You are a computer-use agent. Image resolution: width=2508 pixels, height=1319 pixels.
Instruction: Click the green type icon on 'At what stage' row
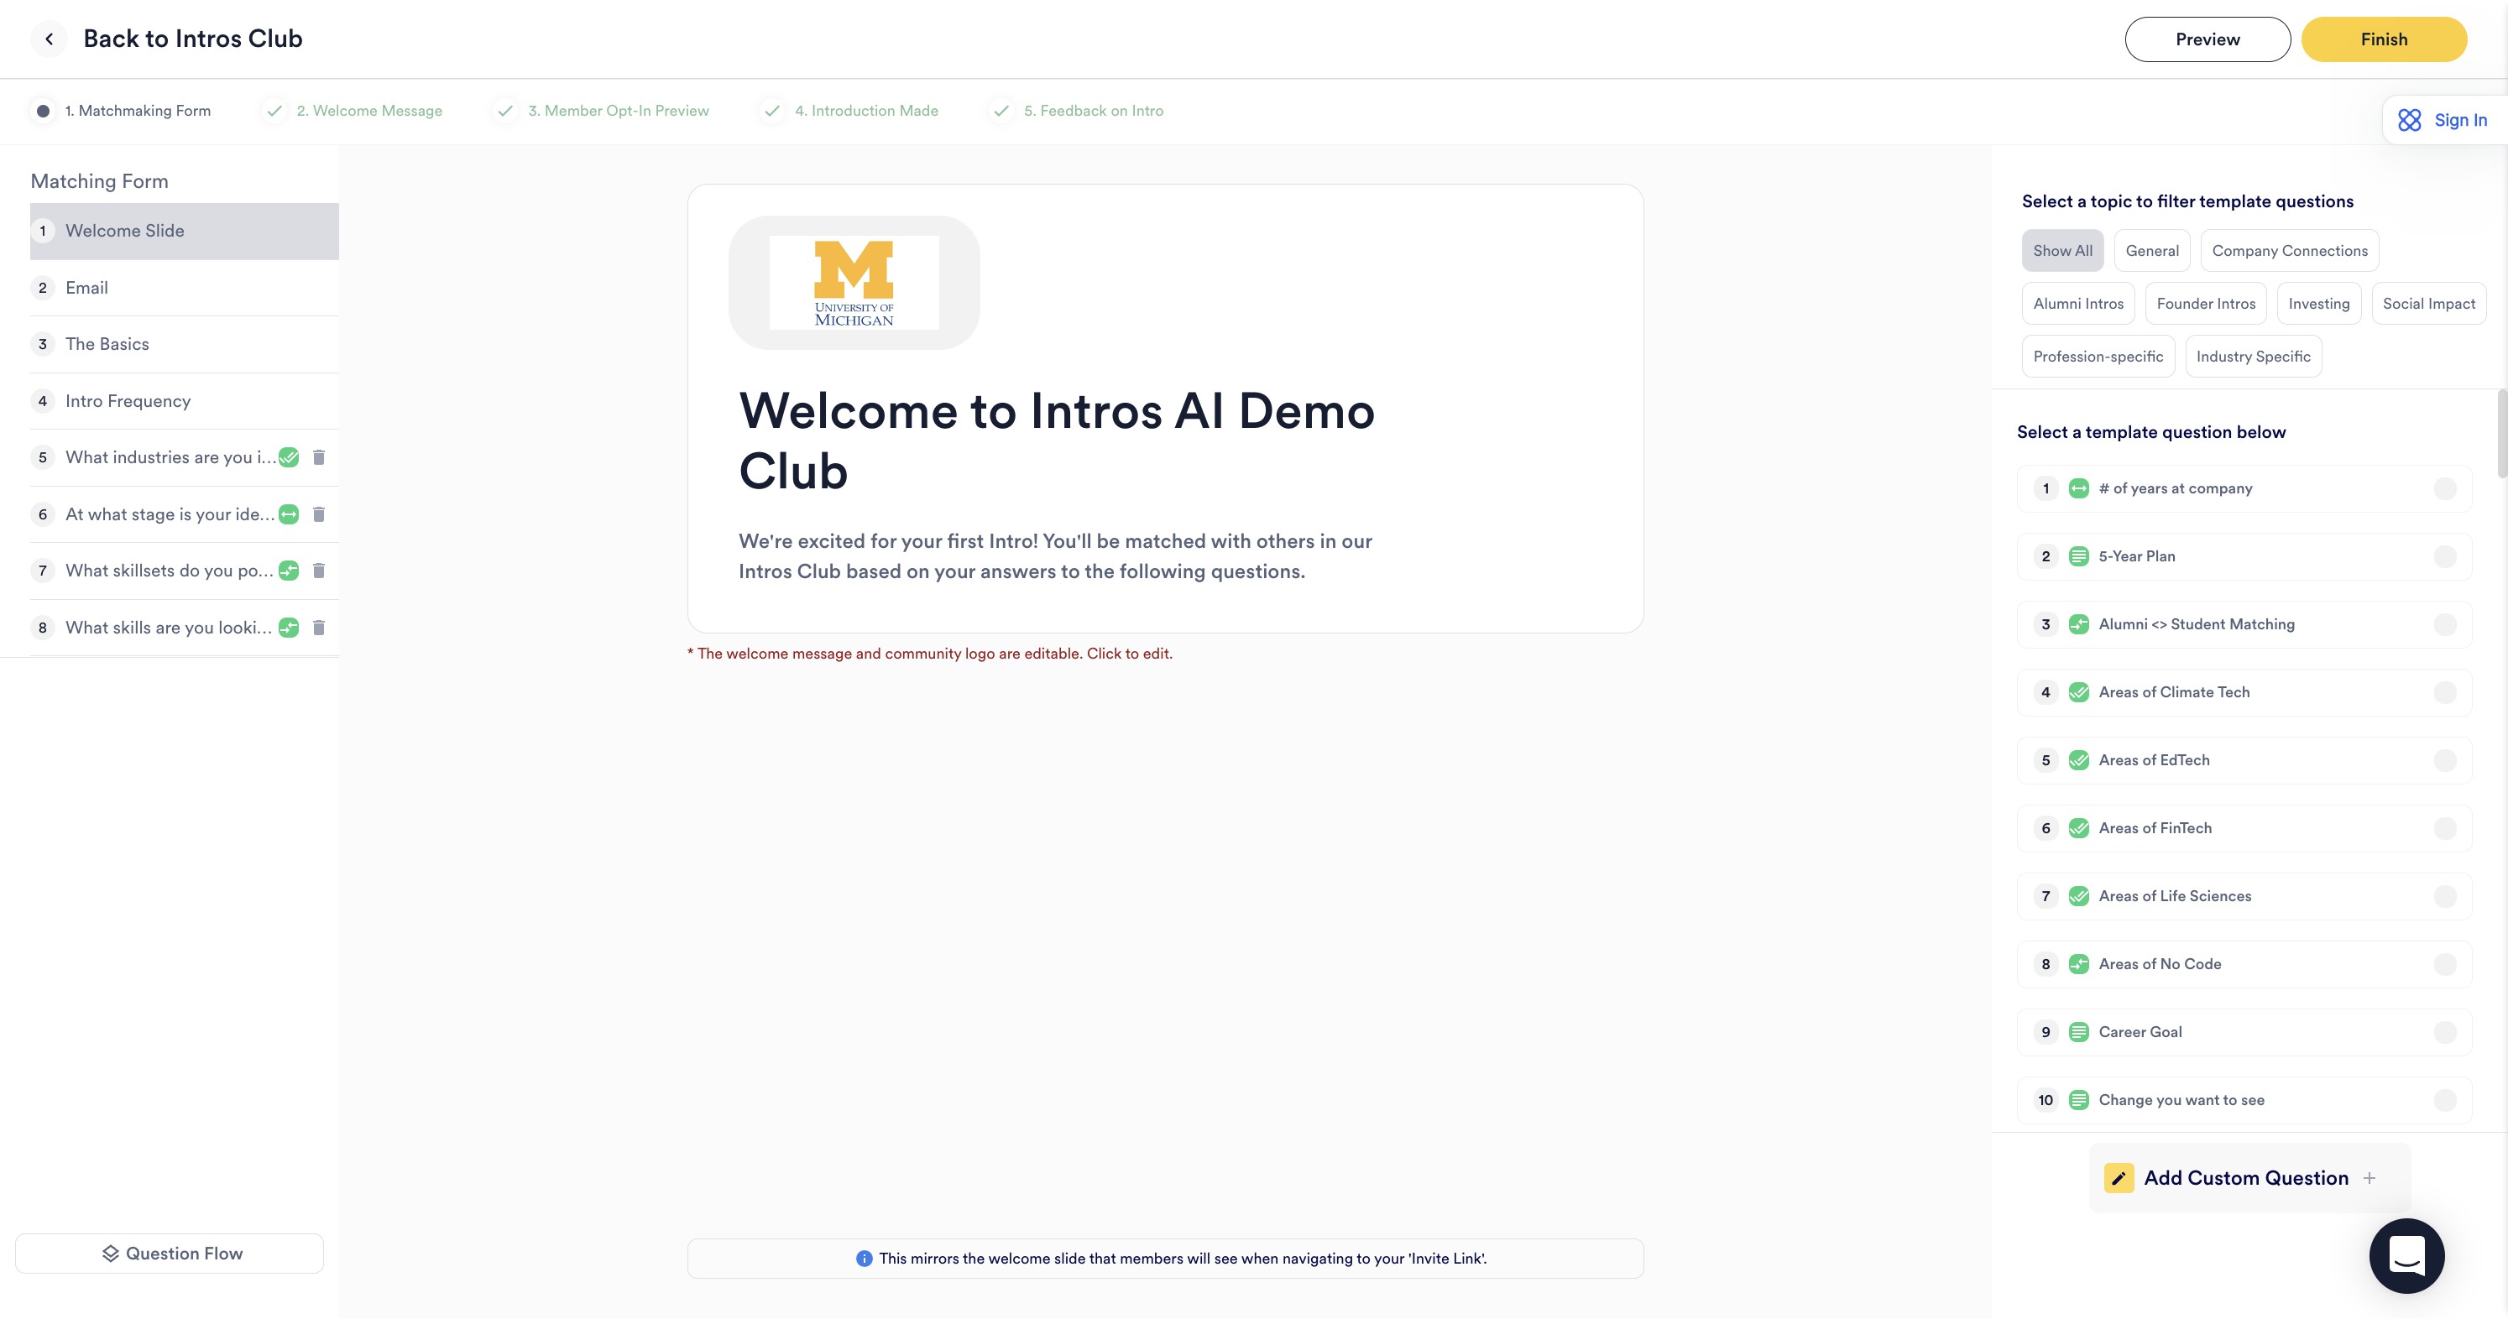290,514
